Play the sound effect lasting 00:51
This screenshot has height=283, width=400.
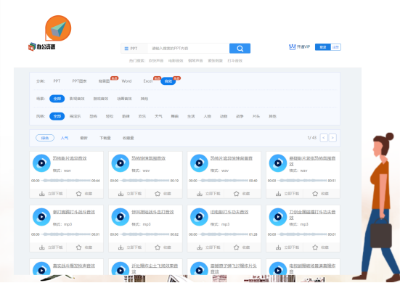278,163
